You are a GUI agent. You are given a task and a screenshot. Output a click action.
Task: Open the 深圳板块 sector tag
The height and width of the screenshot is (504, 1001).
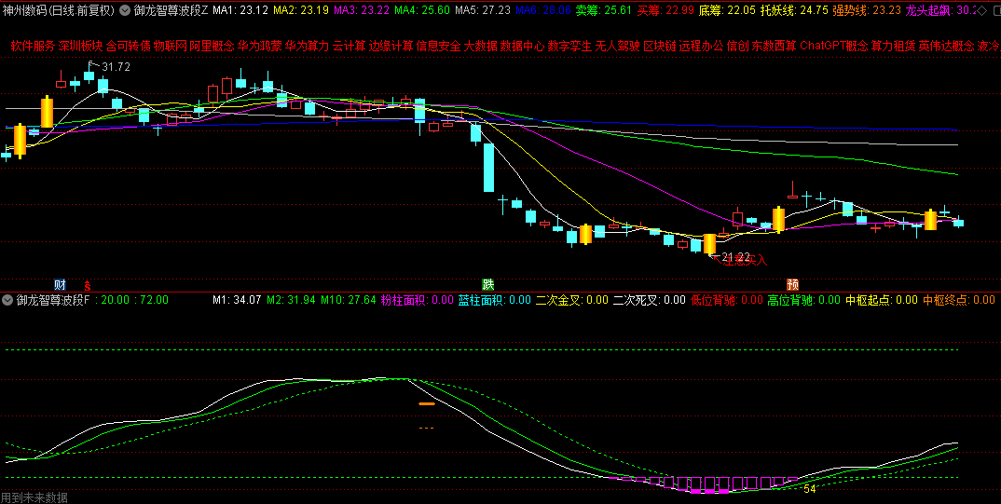(x=80, y=46)
